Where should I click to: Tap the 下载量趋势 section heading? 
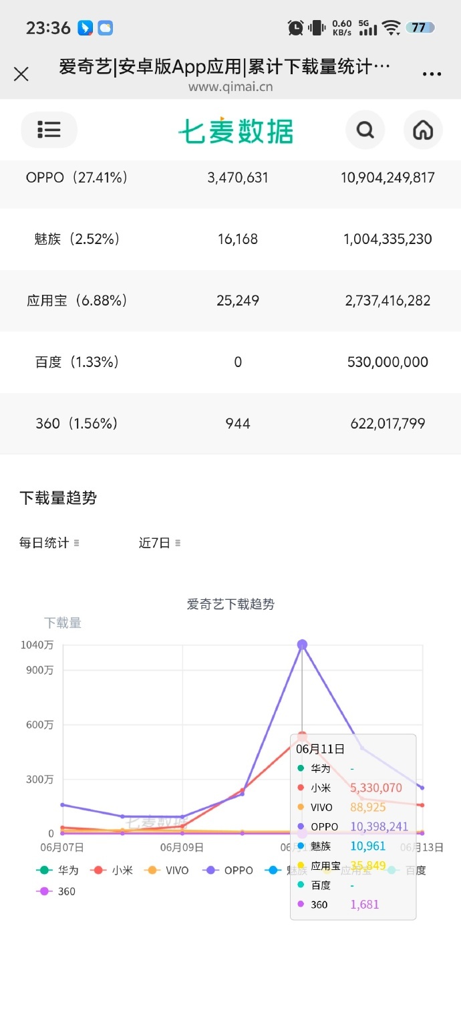coord(58,498)
